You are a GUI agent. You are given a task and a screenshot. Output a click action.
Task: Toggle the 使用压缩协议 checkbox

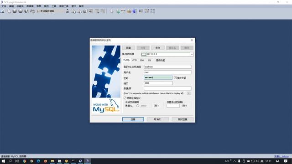(x=125, y=98)
